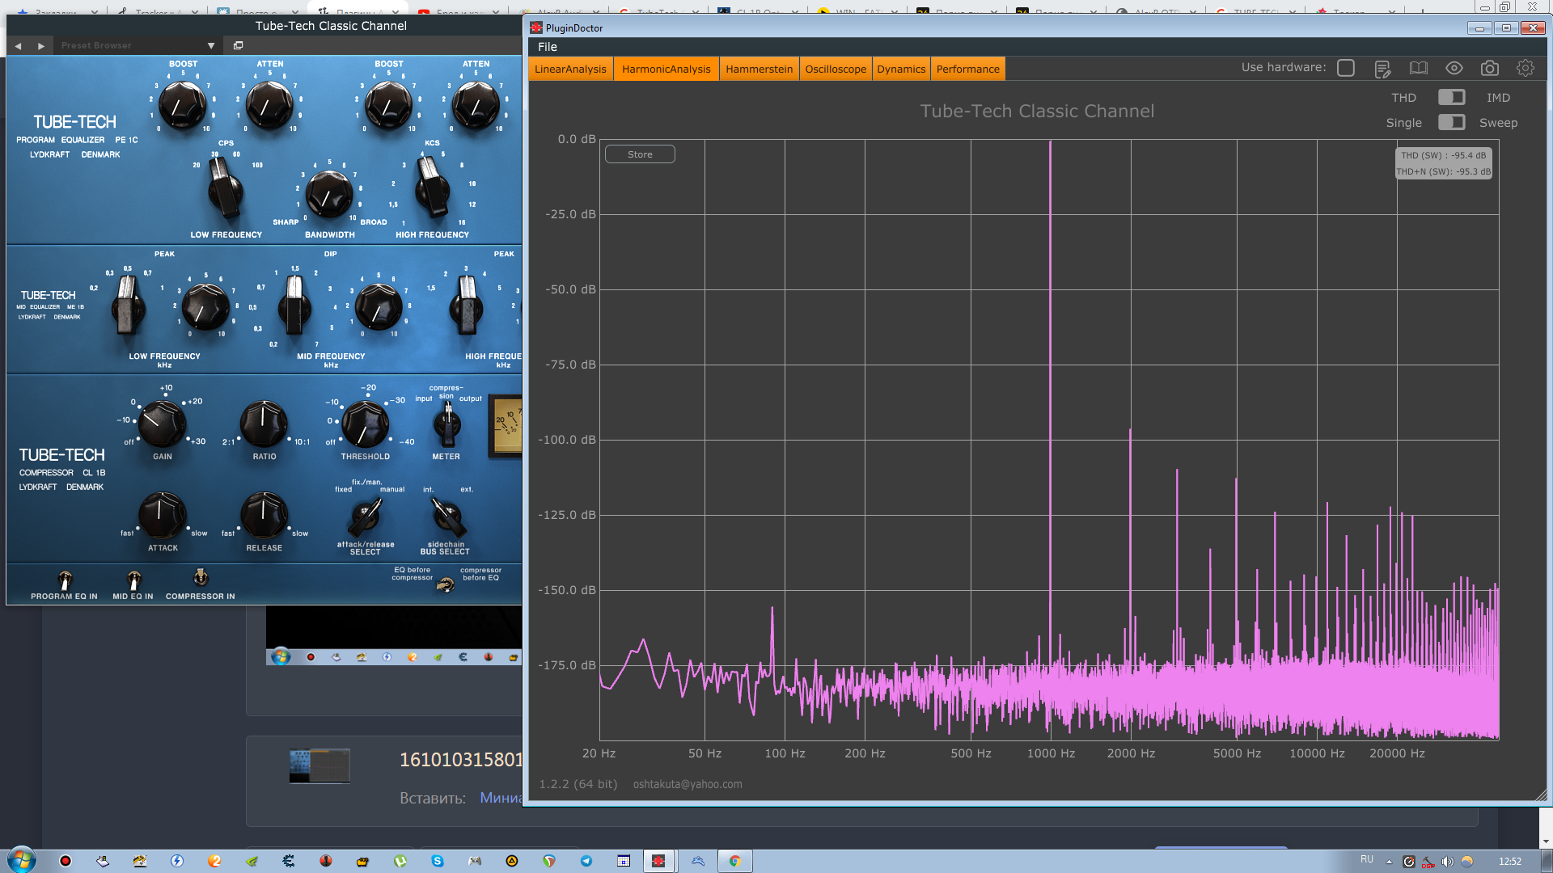The height and width of the screenshot is (873, 1553).
Task: Open PluginDoctor settings gear
Action: [x=1525, y=69]
